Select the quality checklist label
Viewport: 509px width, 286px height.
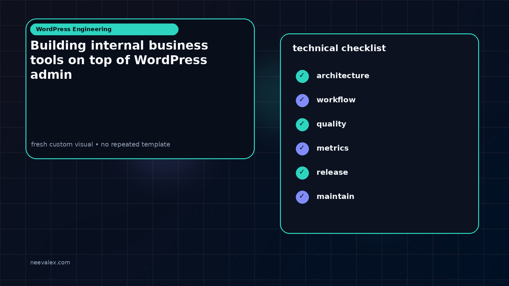331,124
